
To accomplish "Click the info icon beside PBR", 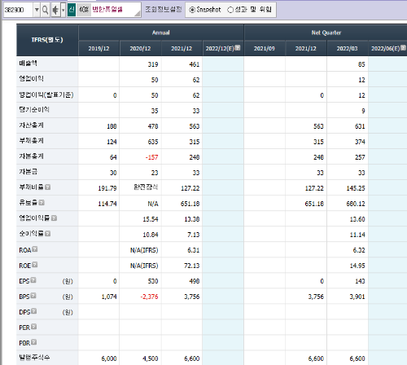I will [x=33, y=342].
